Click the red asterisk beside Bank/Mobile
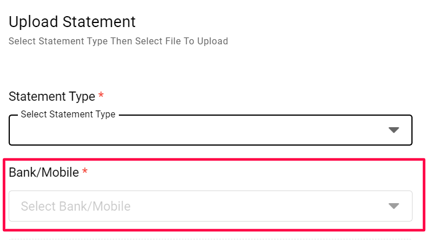431x240 pixels. [85, 172]
